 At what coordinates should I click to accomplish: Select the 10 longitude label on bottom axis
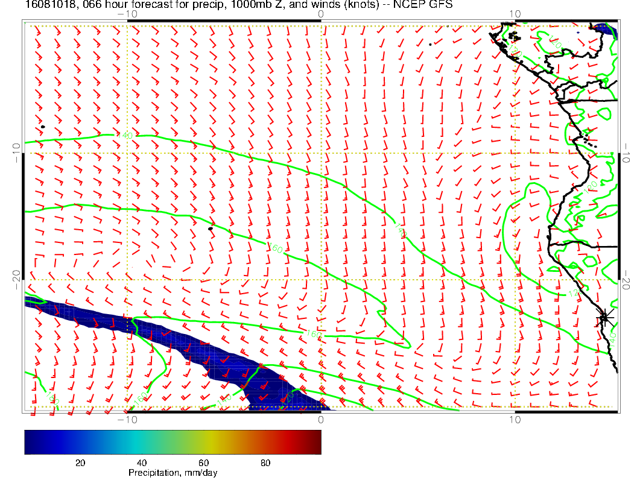pyautogui.click(x=515, y=420)
